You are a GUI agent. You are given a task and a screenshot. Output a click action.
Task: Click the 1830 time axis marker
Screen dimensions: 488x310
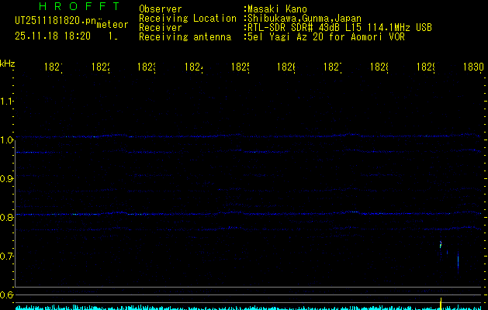coord(472,67)
